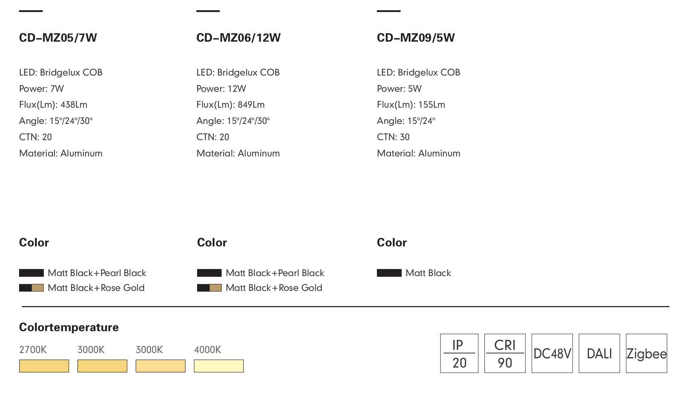680x400 pixels.
Task: Pick the 4000K color temperature swatch
Action: pyautogui.click(x=219, y=366)
